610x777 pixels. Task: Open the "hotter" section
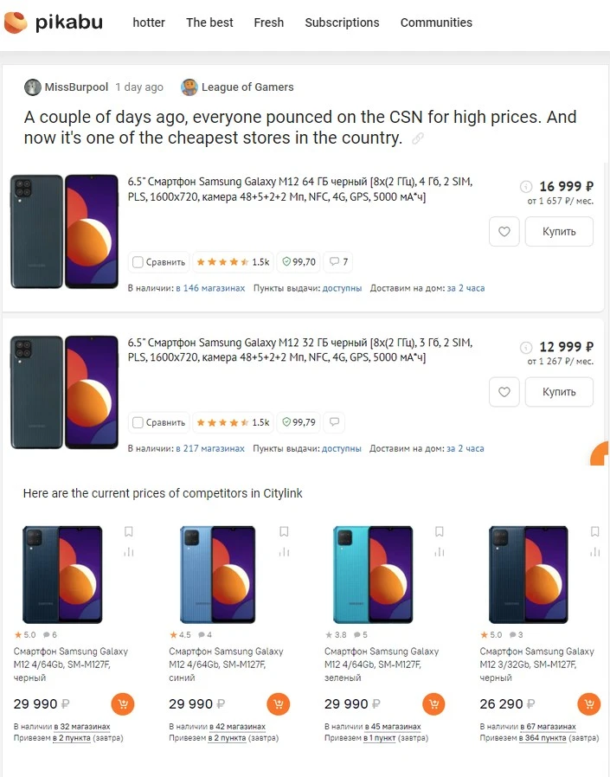[x=149, y=22]
